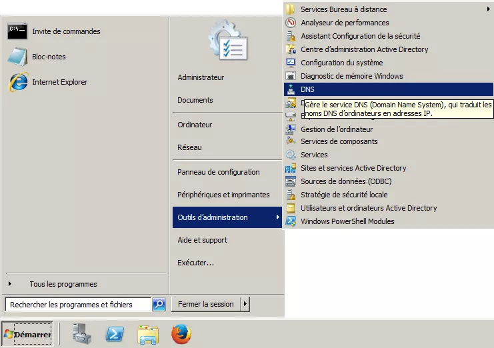Image resolution: width=494 pixels, height=348 pixels.
Task: Launch PowerShell from the taskbar
Action: point(115,334)
